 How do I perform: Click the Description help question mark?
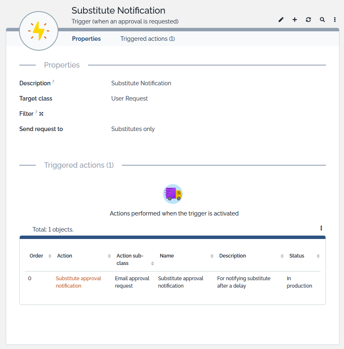point(53,82)
